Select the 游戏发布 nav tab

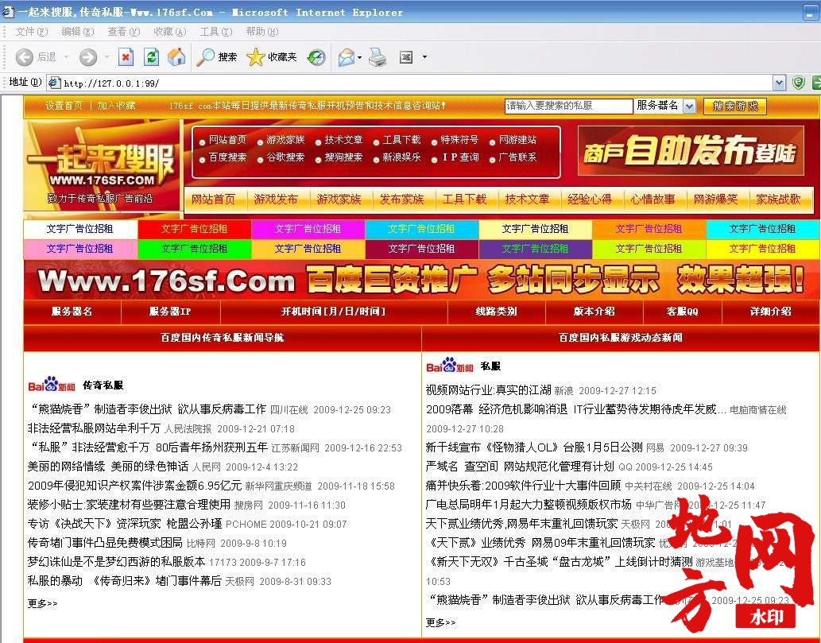[276, 199]
